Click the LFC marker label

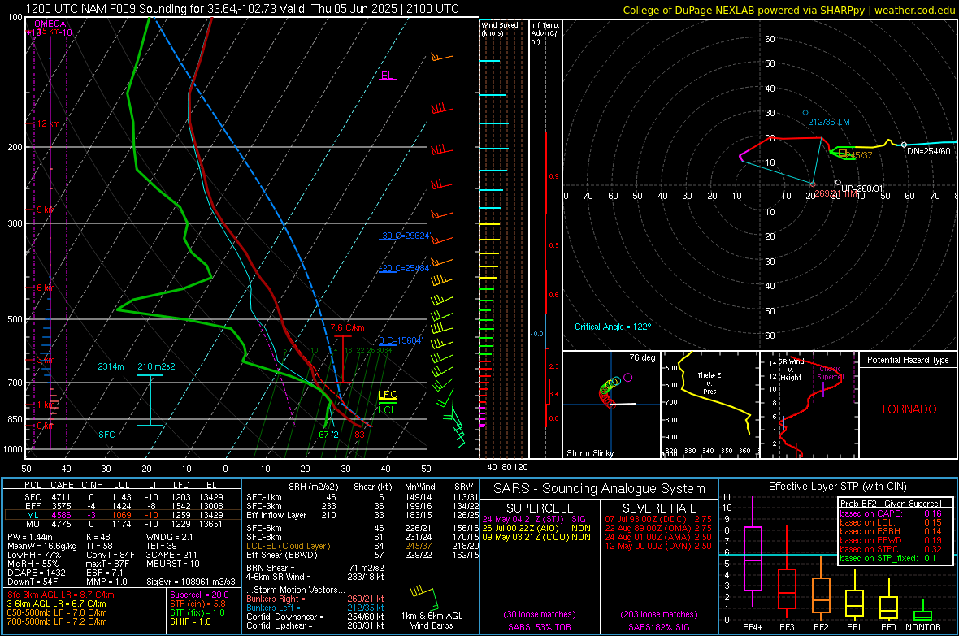click(387, 395)
